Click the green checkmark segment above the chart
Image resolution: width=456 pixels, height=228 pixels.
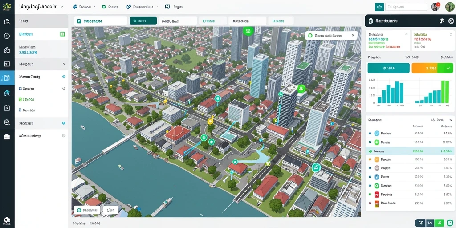point(445,68)
